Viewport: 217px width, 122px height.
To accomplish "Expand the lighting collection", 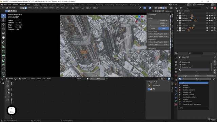I will tap(177, 28).
